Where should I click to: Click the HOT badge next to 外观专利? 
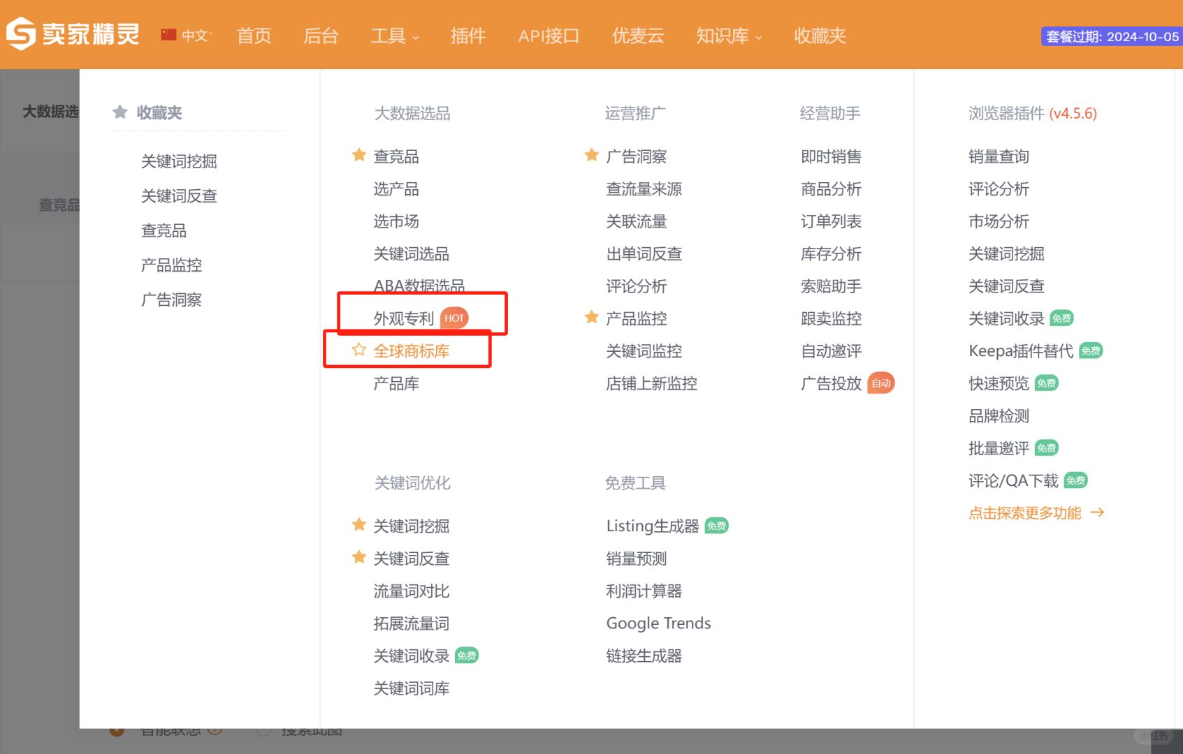pyautogui.click(x=454, y=318)
